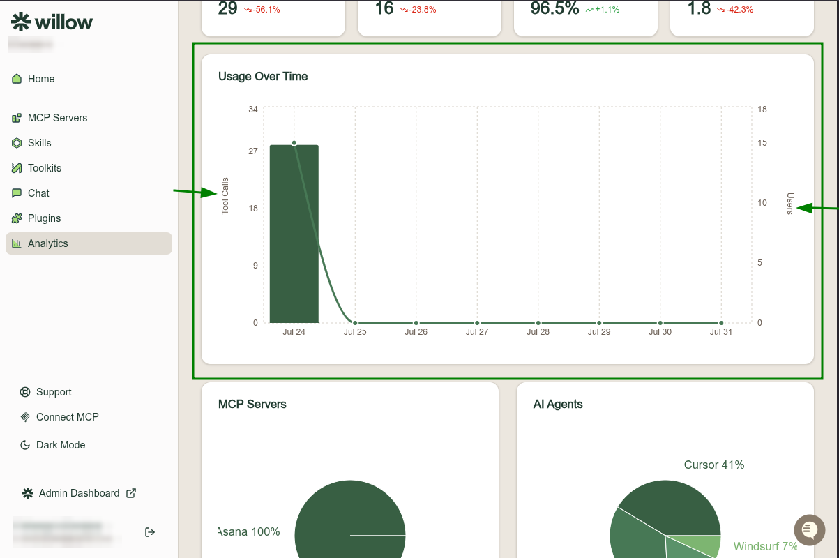Click the logout arrow icon
Viewport: 839px width, 558px height.
click(x=150, y=532)
